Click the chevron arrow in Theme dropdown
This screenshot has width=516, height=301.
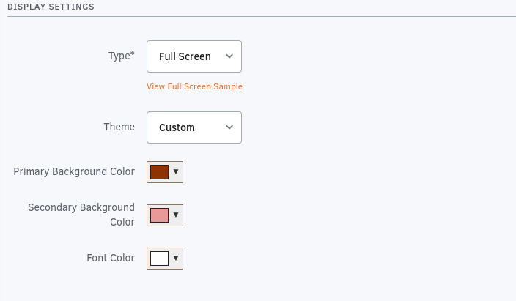[x=229, y=127]
